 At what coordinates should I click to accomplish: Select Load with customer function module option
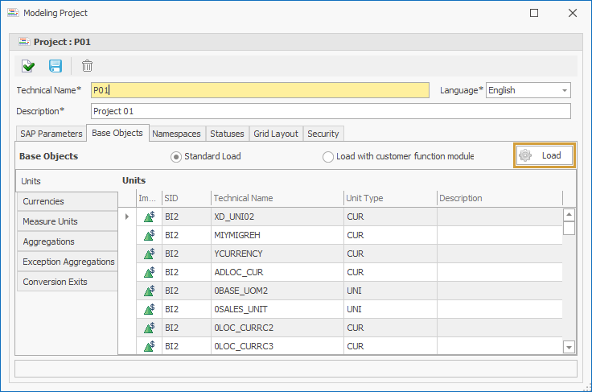[328, 156]
